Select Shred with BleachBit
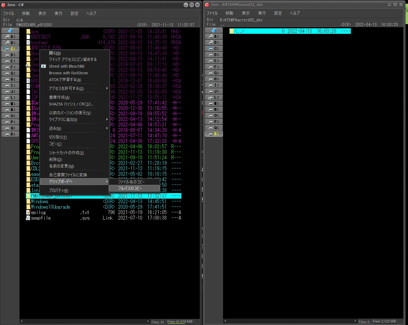The image size is (408, 325). 67,66
